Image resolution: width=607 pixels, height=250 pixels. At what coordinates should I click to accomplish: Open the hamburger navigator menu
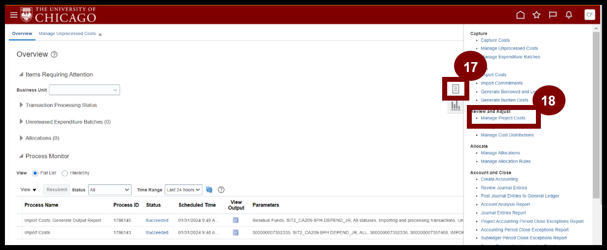point(14,15)
